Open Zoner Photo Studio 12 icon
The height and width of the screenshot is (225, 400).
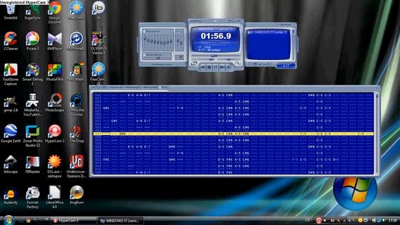tap(32, 136)
